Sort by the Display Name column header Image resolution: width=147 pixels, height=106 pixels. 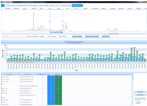pos(9,74)
